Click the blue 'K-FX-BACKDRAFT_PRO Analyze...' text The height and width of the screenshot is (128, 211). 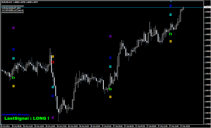pos(16,115)
